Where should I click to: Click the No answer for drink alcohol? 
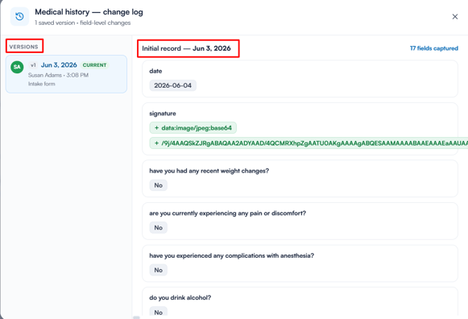(158, 312)
